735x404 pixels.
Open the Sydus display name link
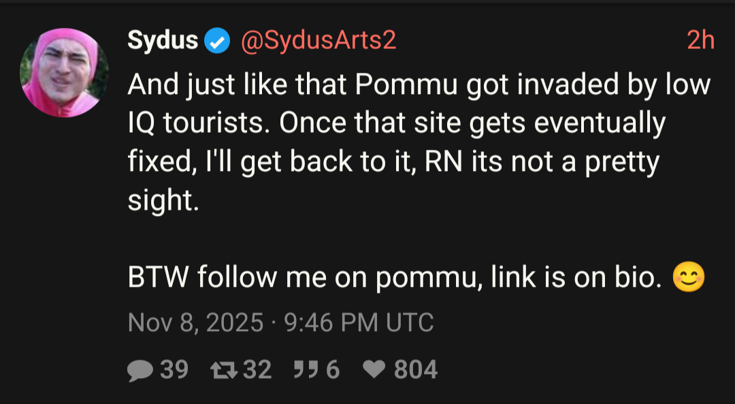(163, 42)
